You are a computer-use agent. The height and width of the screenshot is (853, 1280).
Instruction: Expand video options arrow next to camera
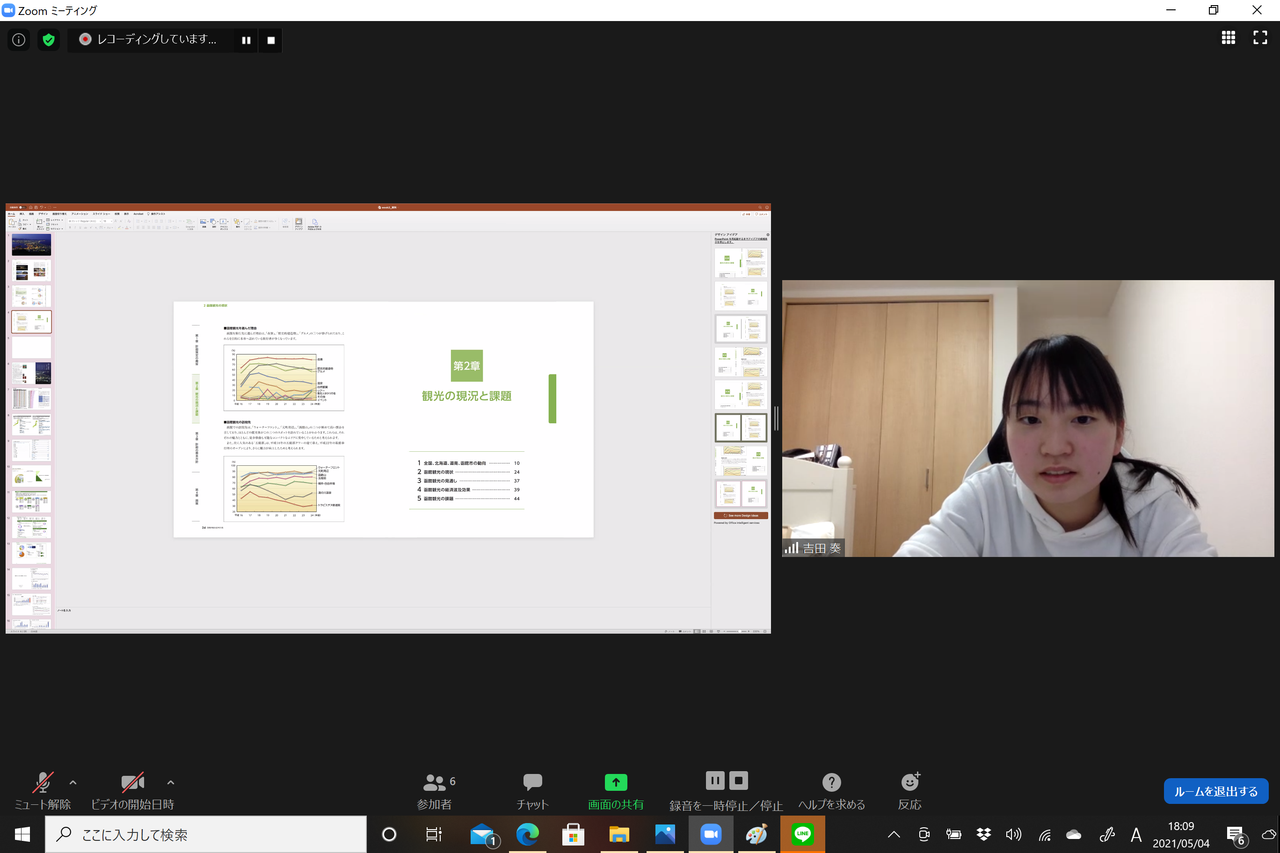[170, 782]
